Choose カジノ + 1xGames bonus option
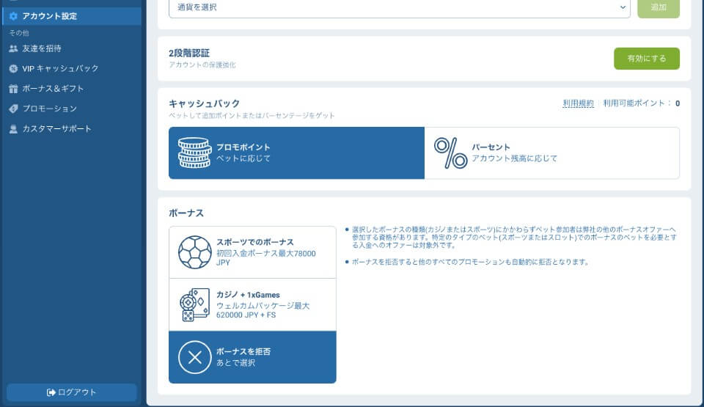The height and width of the screenshot is (407, 704). pyautogui.click(x=252, y=304)
